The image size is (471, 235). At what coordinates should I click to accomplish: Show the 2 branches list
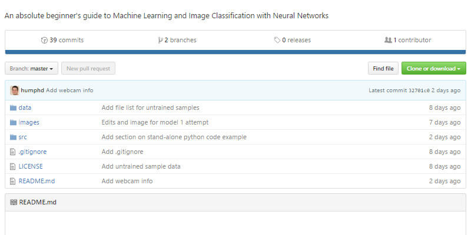tap(177, 40)
